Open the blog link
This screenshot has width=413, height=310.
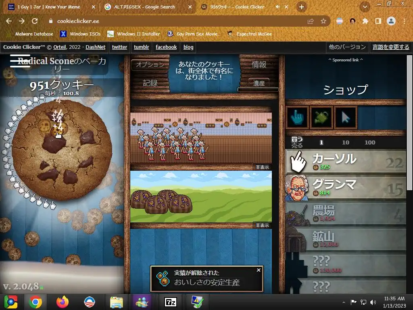click(x=188, y=47)
